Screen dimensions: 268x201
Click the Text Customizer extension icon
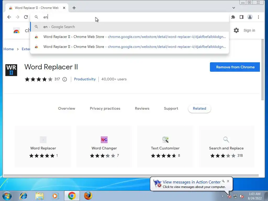point(165,140)
